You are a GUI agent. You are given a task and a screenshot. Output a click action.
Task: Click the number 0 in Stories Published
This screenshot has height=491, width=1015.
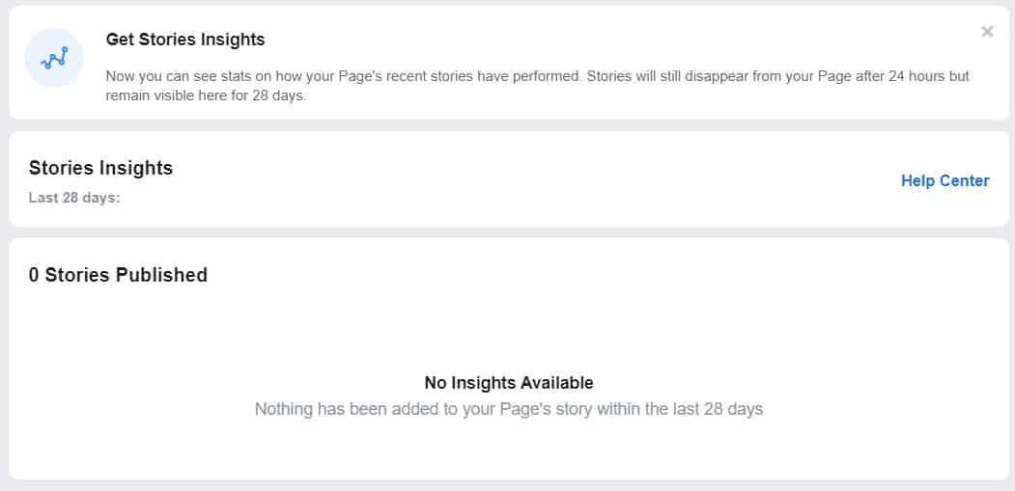pos(34,275)
